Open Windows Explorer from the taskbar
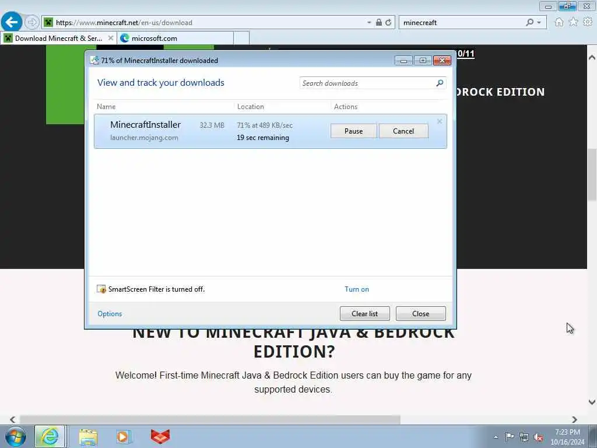This screenshot has height=448, width=597. coord(88,436)
